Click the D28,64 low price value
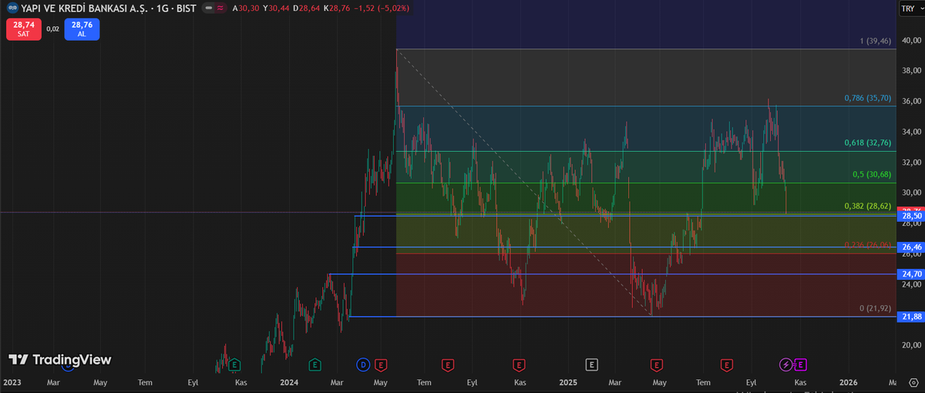This screenshot has width=925, height=393. 307,8
